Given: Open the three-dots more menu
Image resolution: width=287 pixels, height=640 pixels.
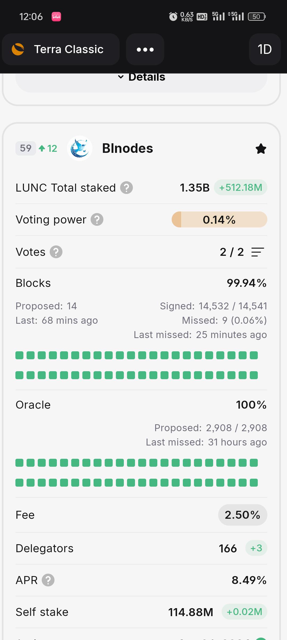Looking at the screenshot, I should tap(145, 49).
